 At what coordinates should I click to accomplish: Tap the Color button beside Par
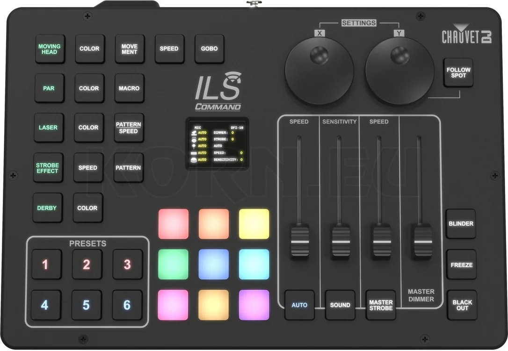(x=89, y=88)
